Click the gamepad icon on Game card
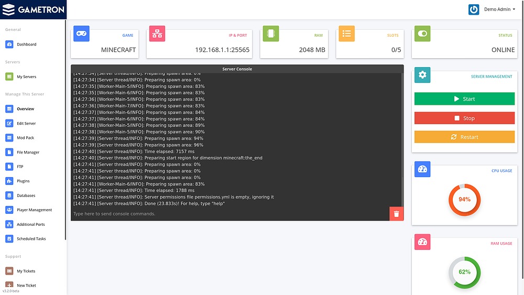The image size is (524, 295). click(x=82, y=34)
